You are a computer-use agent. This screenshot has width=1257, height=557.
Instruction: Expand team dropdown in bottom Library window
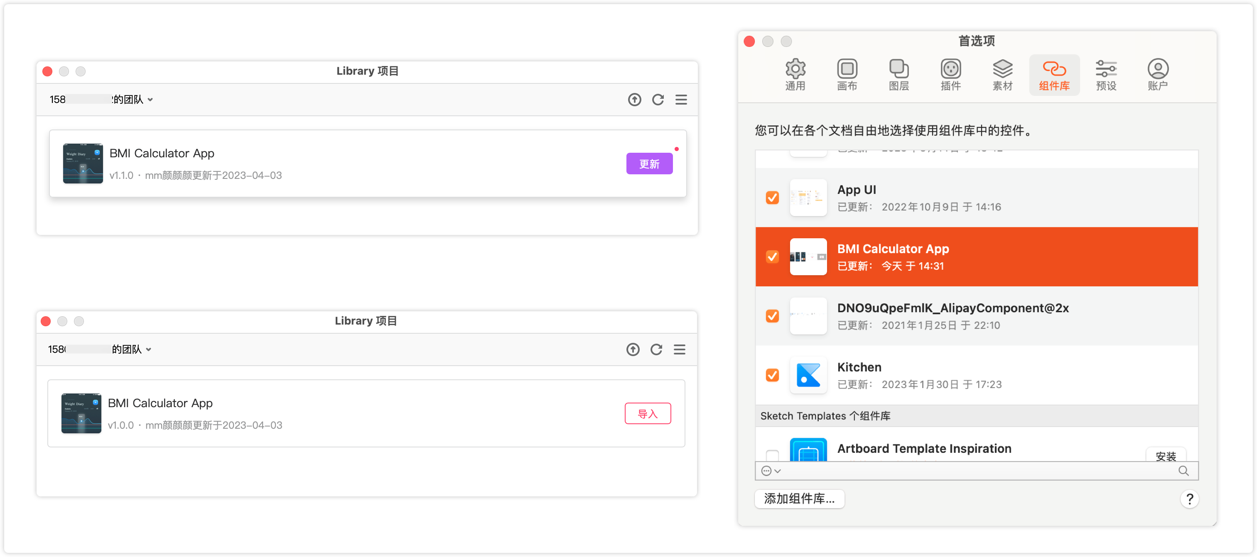click(x=148, y=350)
